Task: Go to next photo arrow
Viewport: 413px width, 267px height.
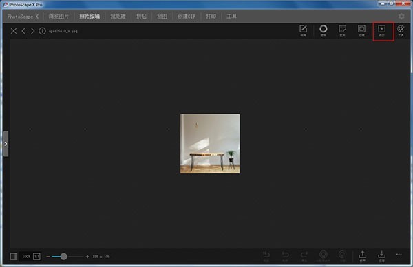Action: click(32, 31)
